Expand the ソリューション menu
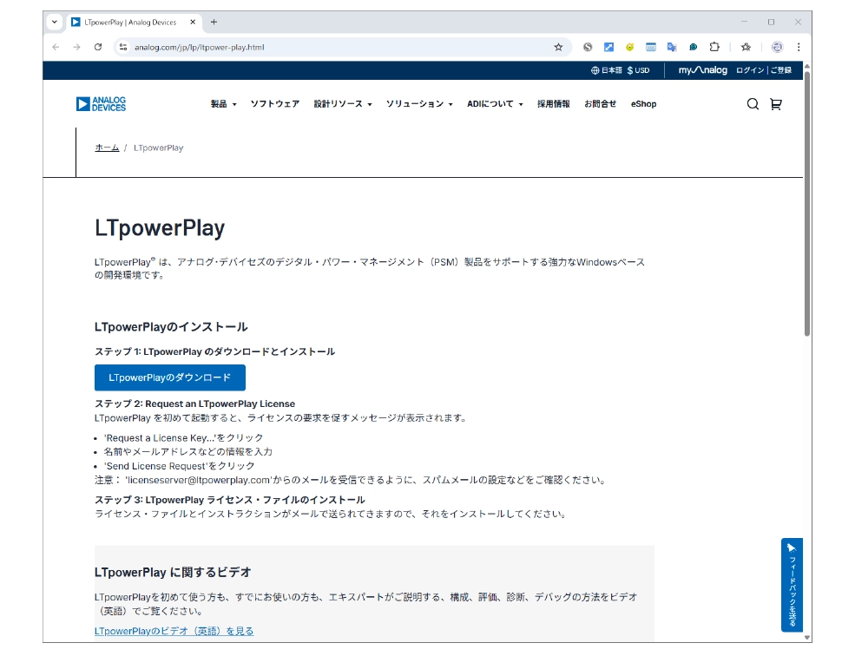The image size is (855, 656). (x=419, y=104)
